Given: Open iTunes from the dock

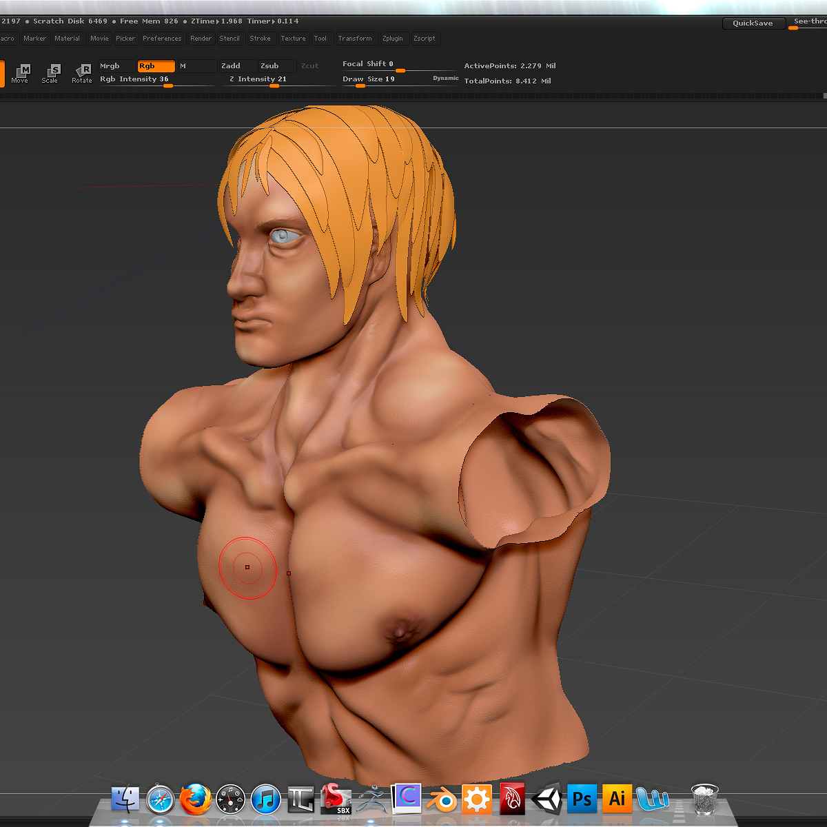Looking at the screenshot, I should coord(266,799).
